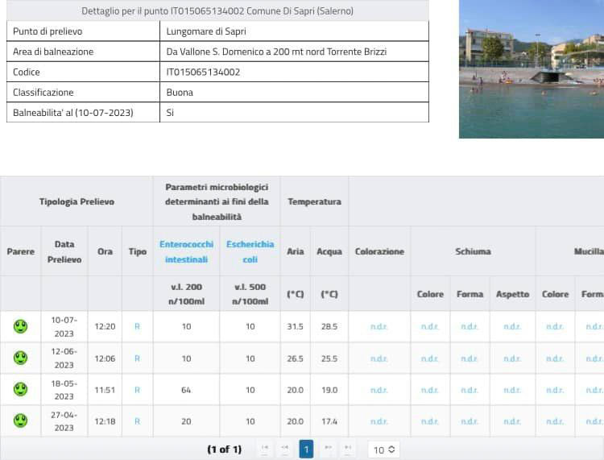Click Schiuma Aspetto n.d.r. in 18-05-2023 row
The image size is (604, 460).
512,390
